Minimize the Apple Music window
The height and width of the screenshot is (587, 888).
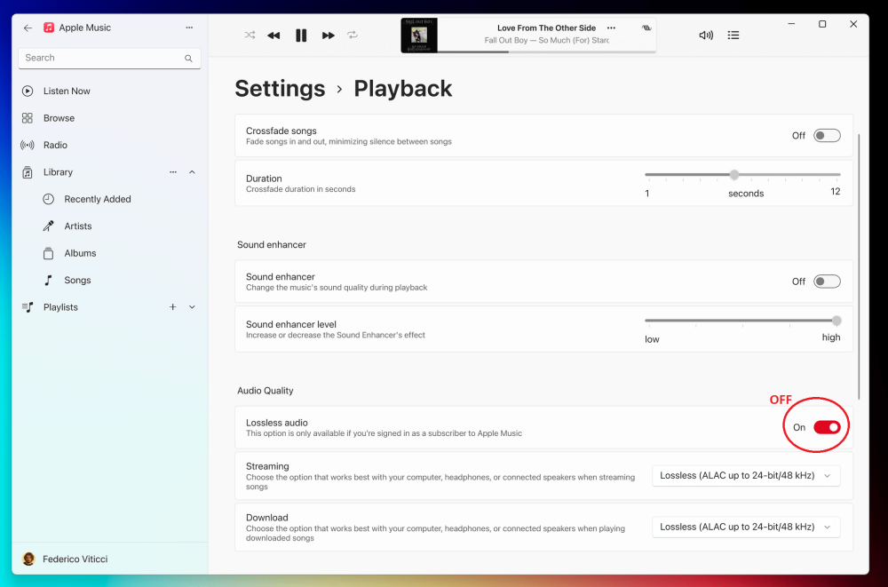tap(792, 24)
